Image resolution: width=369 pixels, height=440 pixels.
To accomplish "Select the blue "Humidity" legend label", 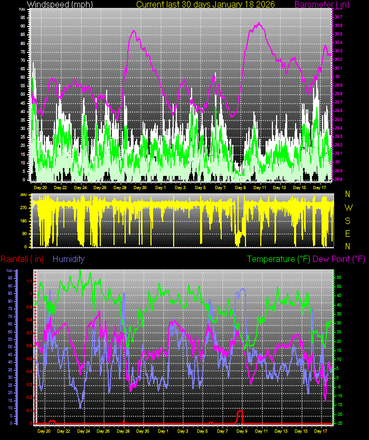I will tap(69, 259).
